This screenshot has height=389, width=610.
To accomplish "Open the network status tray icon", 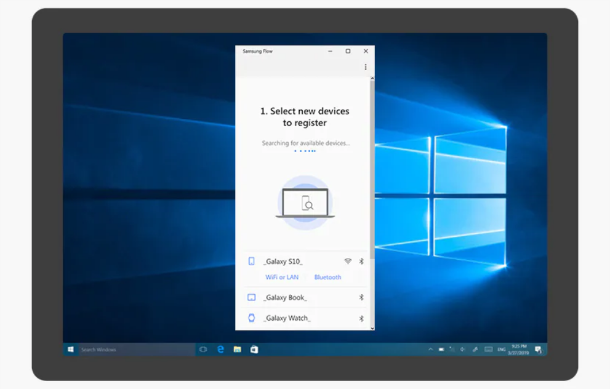I will [452, 350].
